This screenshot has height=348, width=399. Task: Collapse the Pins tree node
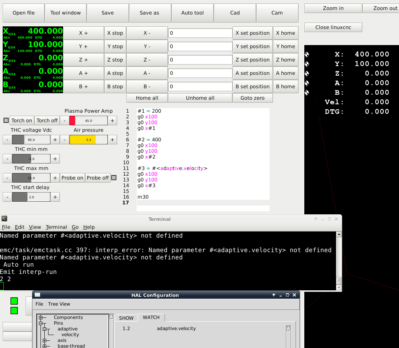(41, 323)
